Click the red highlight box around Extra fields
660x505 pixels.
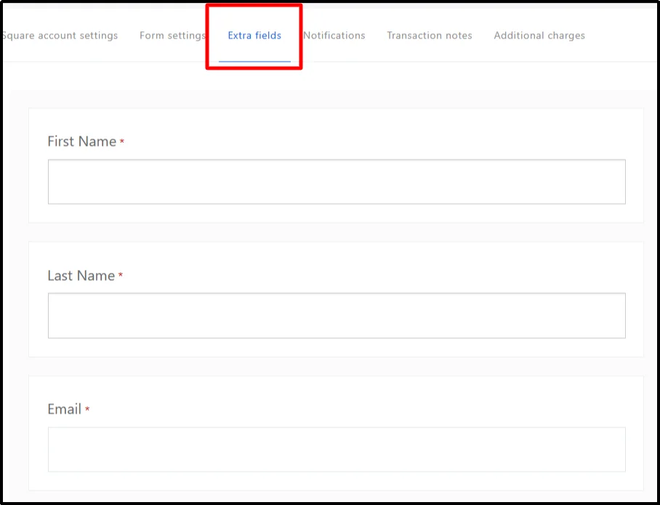pyautogui.click(x=254, y=7)
